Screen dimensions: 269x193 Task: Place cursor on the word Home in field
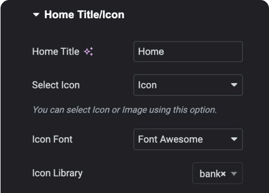pyautogui.click(x=151, y=51)
